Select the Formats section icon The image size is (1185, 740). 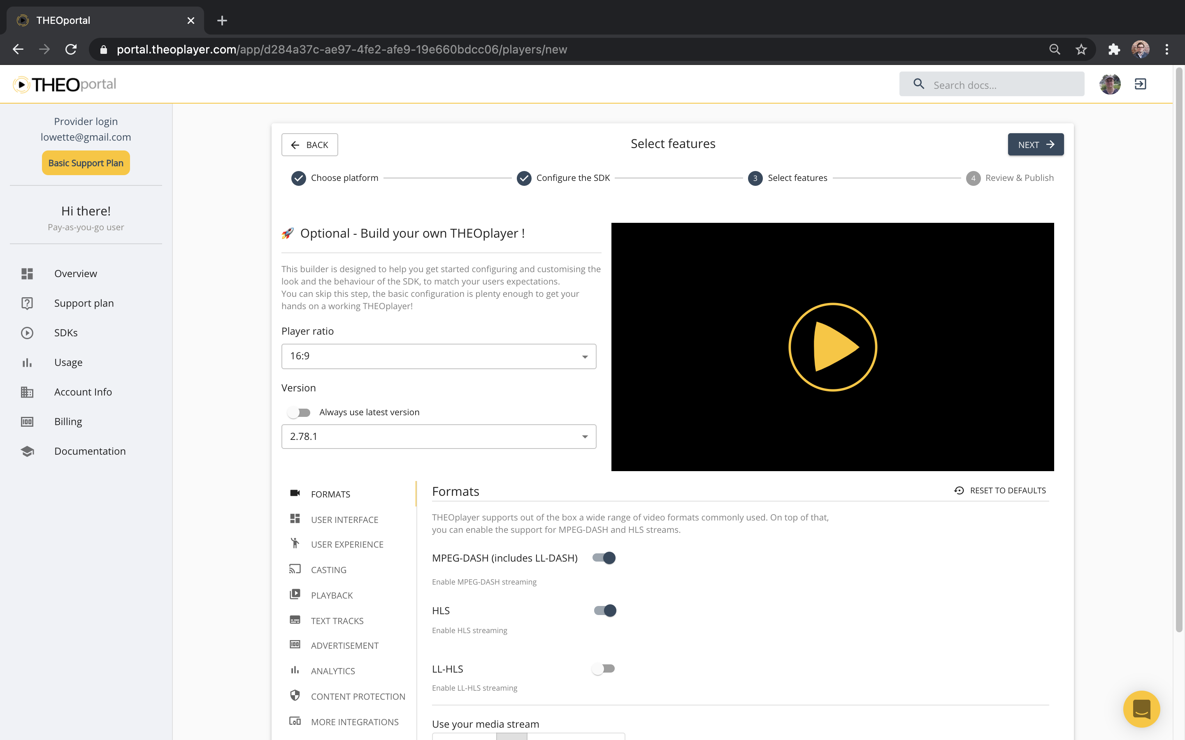coord(295,493)
